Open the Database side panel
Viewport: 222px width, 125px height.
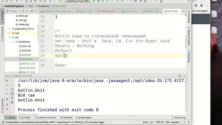point(189,56)
